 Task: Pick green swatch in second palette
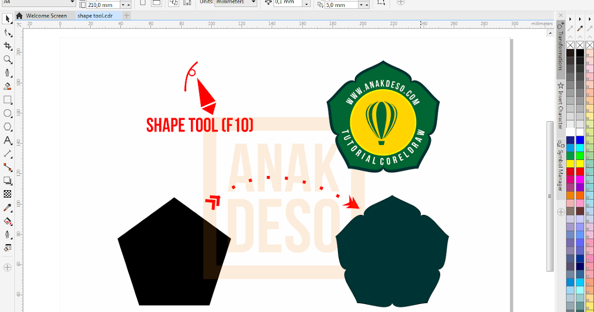(x=580, y=156)
